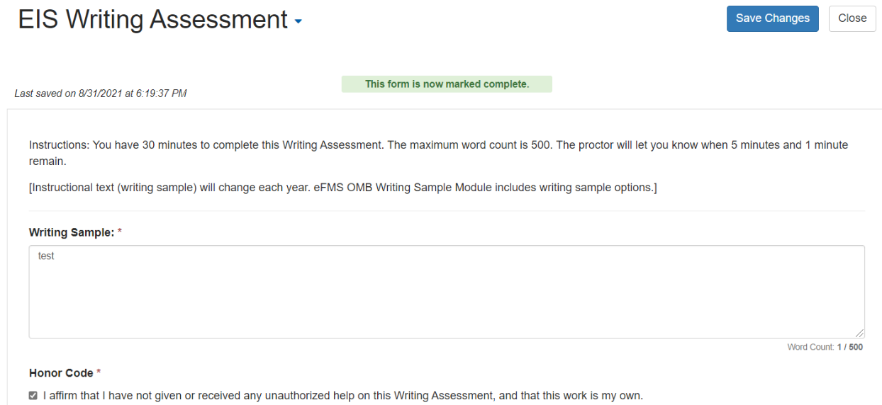This screenshot has height=405, width=882.
Task: Place cursor on the word 'test'
Action: pyautogui.click(x=46, y=256)
